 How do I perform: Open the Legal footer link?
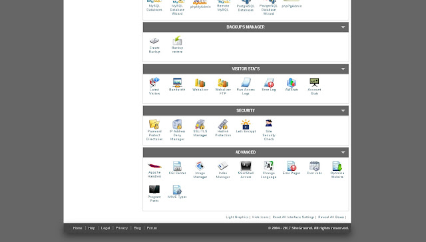coord(105,228)
